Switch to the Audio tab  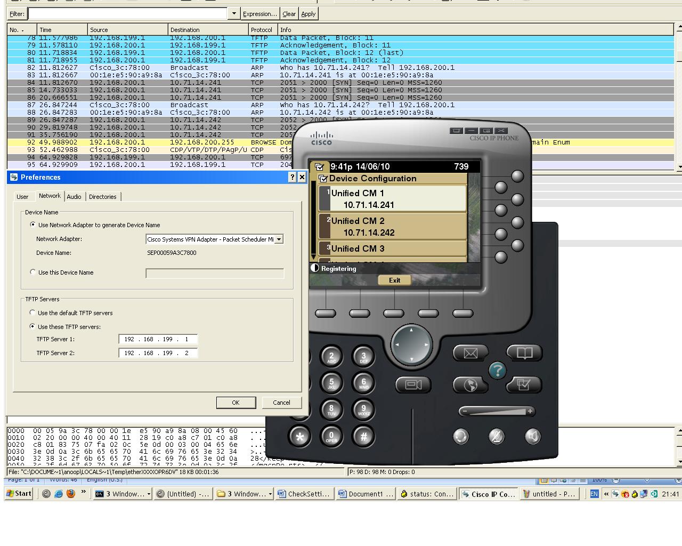pos(74,197)
